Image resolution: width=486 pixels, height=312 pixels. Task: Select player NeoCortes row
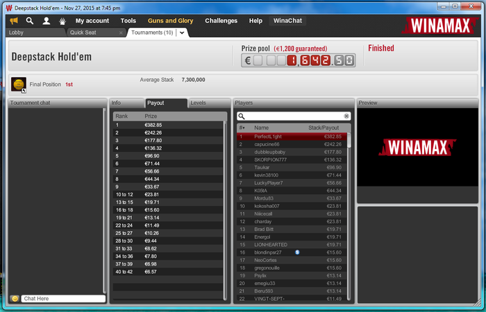click(292, 260)
